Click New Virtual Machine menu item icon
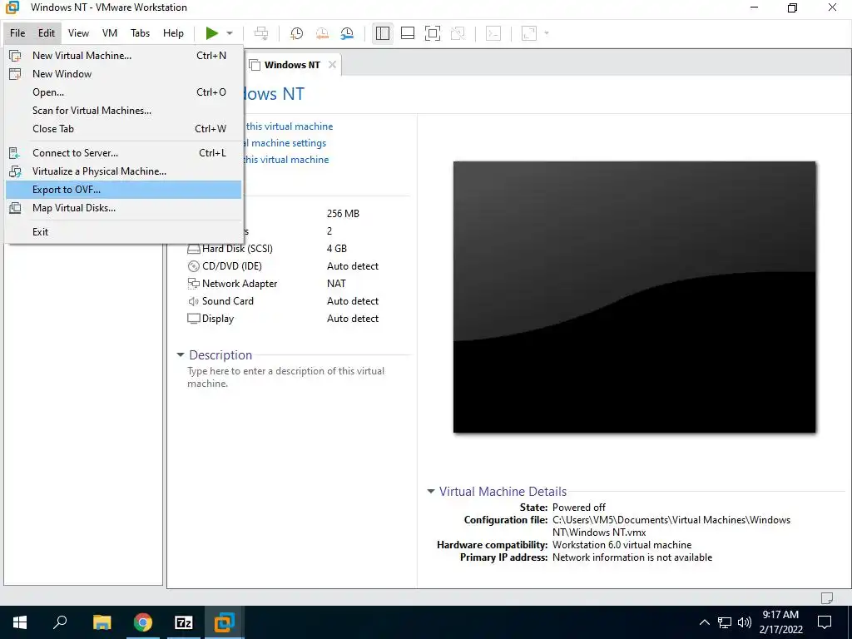The width and height of the screenshot is (852, 639). pos(15,56)
